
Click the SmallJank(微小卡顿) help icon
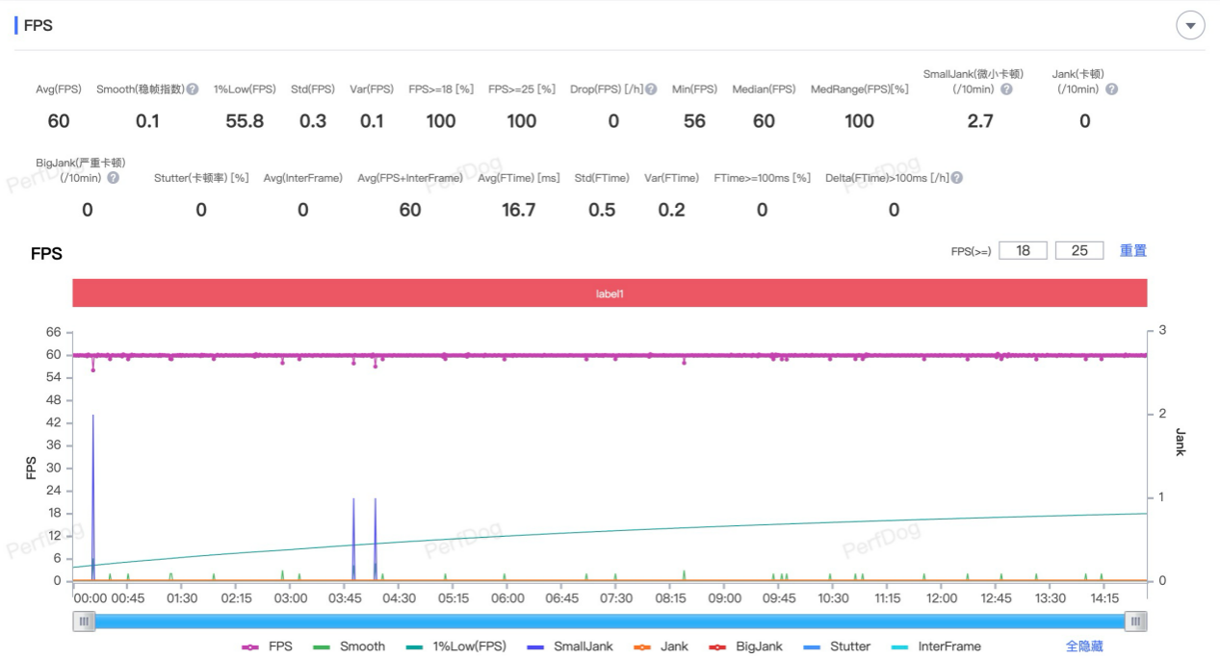tap(1006, 89)
